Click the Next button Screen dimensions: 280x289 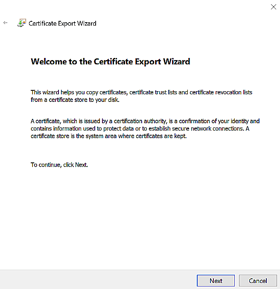(216, 280)
